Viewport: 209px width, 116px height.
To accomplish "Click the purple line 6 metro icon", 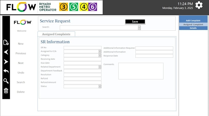I will [x=93, y=7].
